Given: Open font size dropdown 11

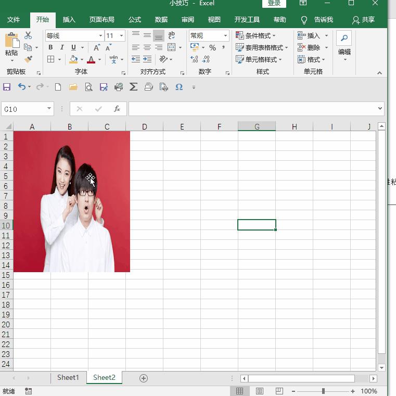Looking at the screenshot, I should [x=121, y=35].
